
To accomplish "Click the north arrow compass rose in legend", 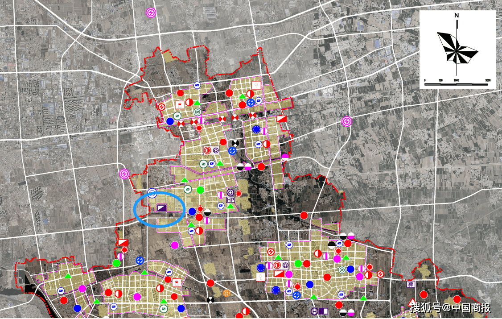I will 457,44.
